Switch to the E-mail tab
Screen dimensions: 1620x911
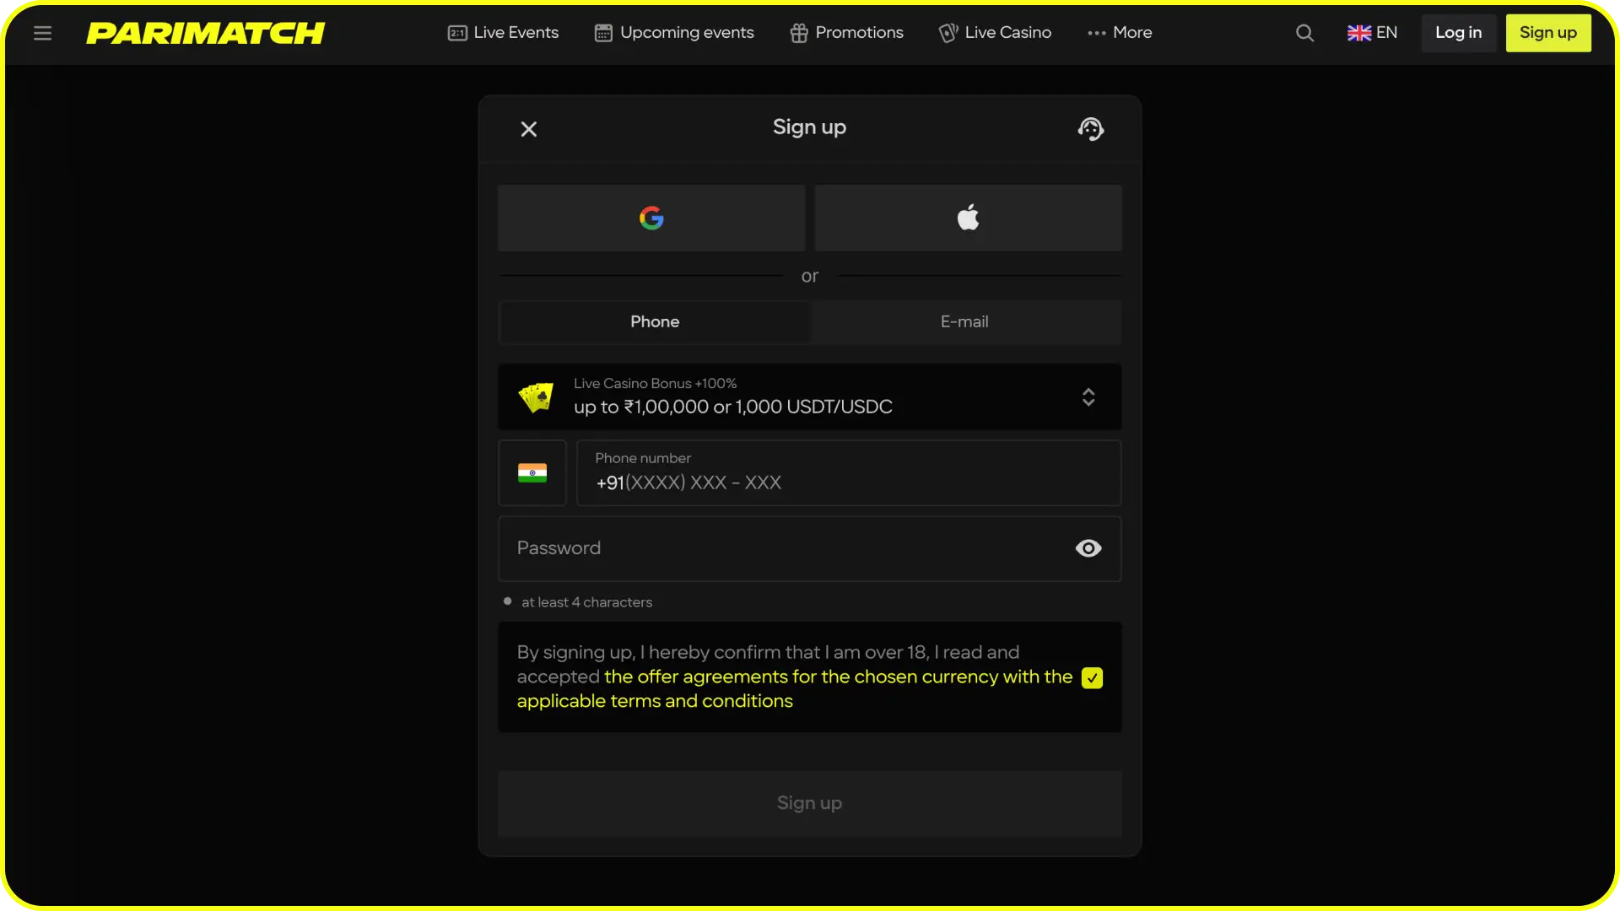coord(964,322)
